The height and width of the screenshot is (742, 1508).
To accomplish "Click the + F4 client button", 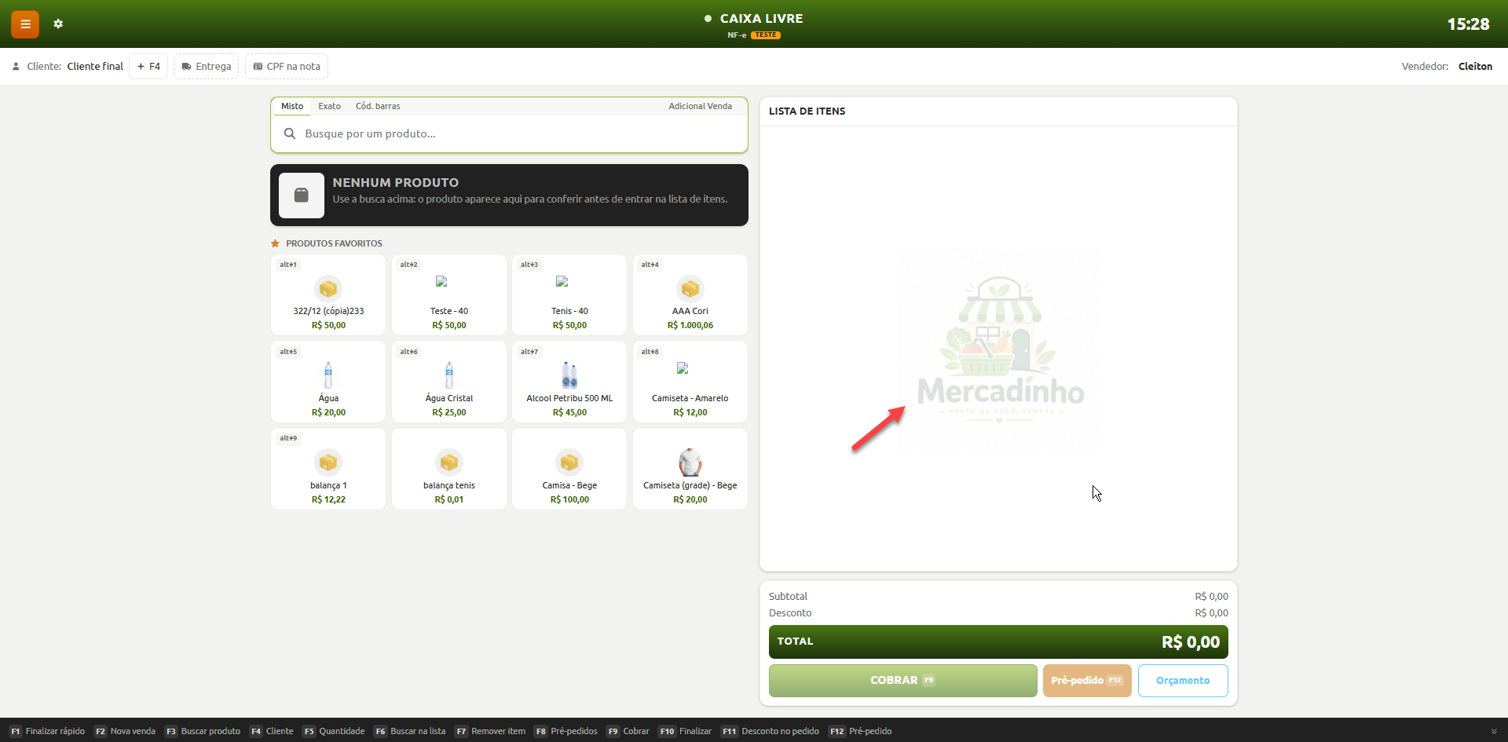I will point(148,67).
